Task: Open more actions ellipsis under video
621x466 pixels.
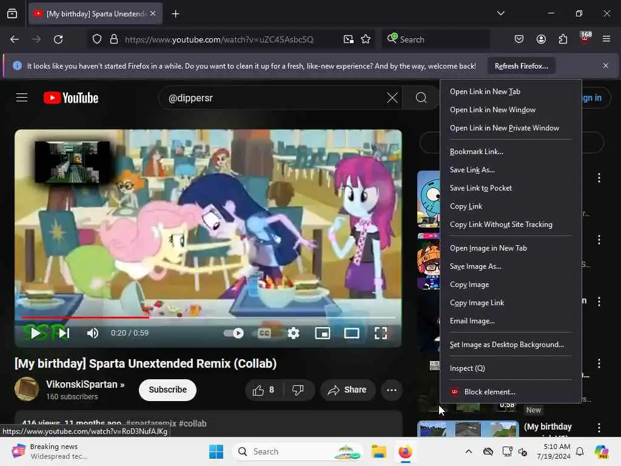Action: tap(392, 390)
